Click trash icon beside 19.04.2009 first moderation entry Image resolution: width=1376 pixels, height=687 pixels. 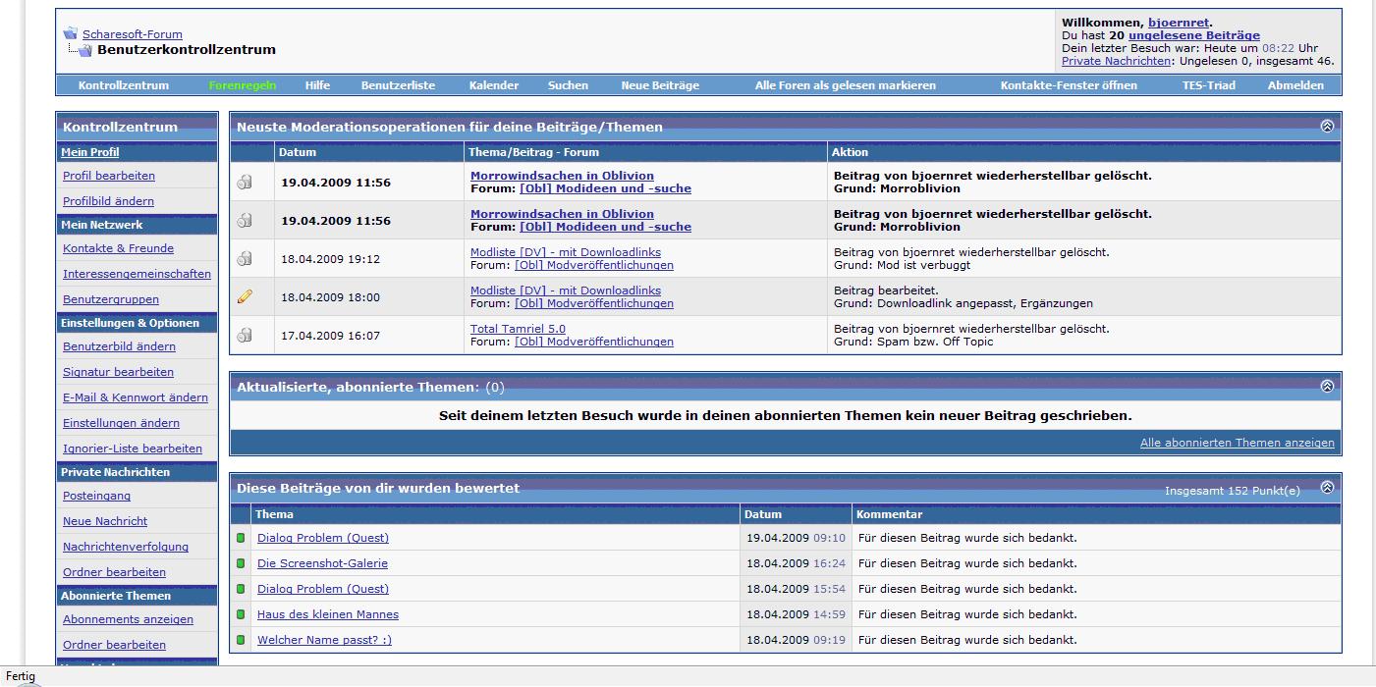pyautogui.click(x=245, y=182)
